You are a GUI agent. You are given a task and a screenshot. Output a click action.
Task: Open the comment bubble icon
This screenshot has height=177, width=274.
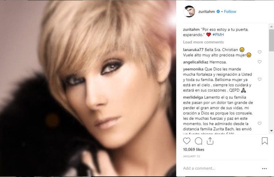tap(198, 141)
